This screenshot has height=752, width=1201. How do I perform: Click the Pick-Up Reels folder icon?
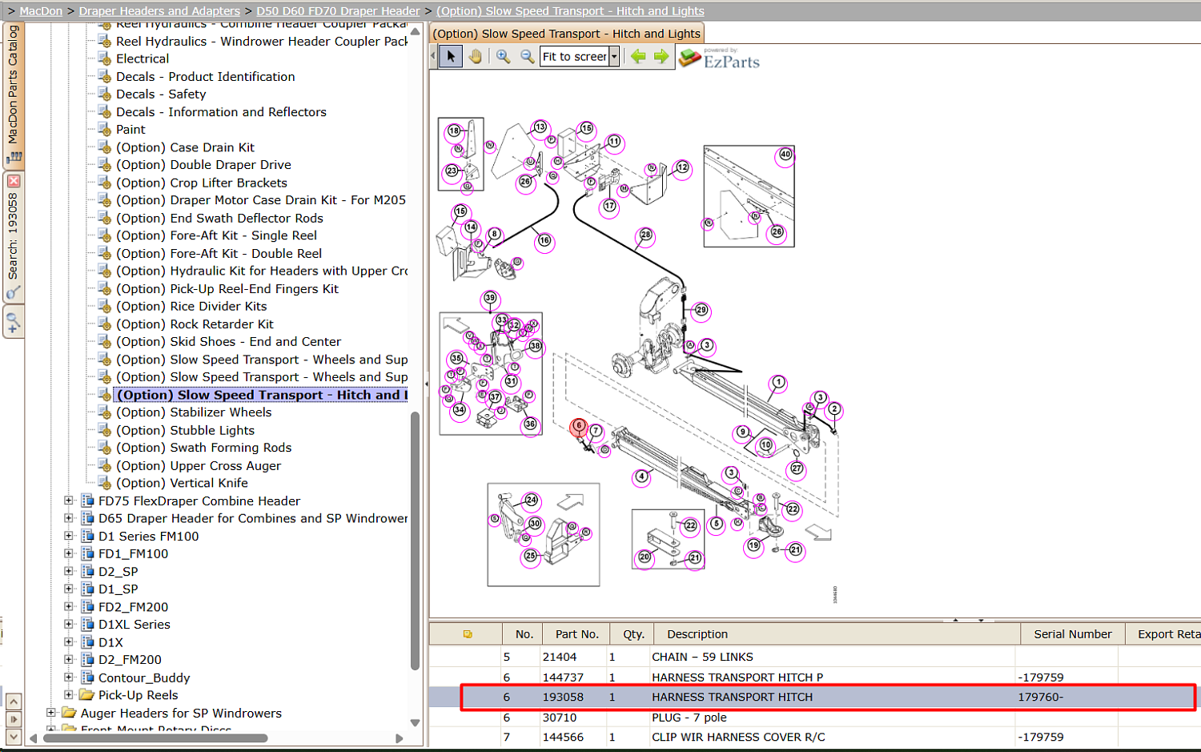coord(86,695)
